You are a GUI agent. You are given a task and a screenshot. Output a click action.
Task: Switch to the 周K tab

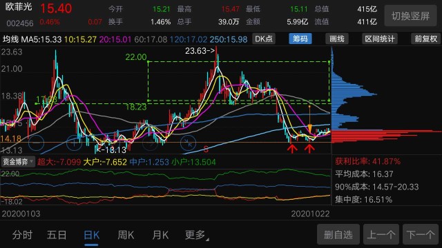tap(126, 235)
